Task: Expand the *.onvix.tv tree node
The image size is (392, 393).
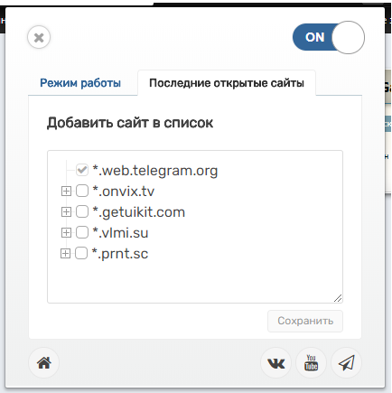Action: pyautogui.click(x=66, y=192)
